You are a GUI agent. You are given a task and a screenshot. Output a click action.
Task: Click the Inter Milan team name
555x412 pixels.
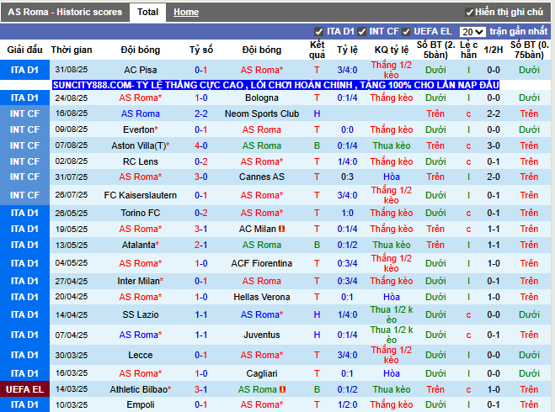coord(140,281)
